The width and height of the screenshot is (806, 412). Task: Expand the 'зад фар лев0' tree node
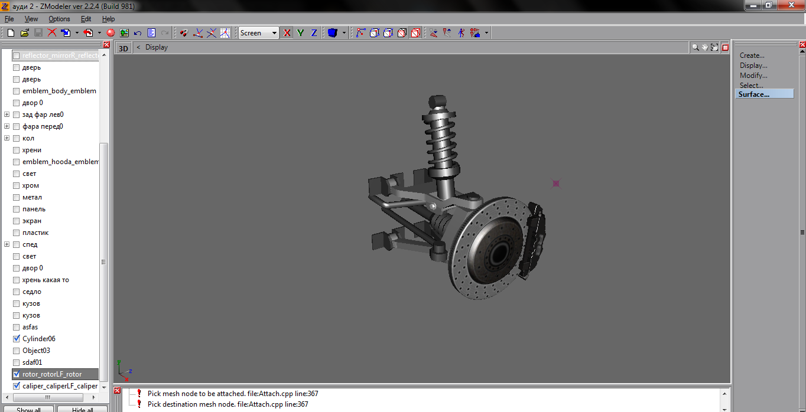click(x=6, y=115)
